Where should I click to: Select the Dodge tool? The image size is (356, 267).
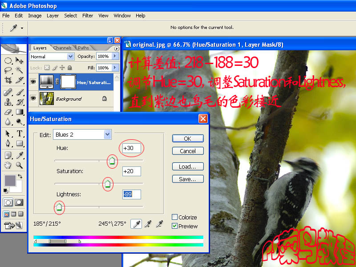coord(19,122)
